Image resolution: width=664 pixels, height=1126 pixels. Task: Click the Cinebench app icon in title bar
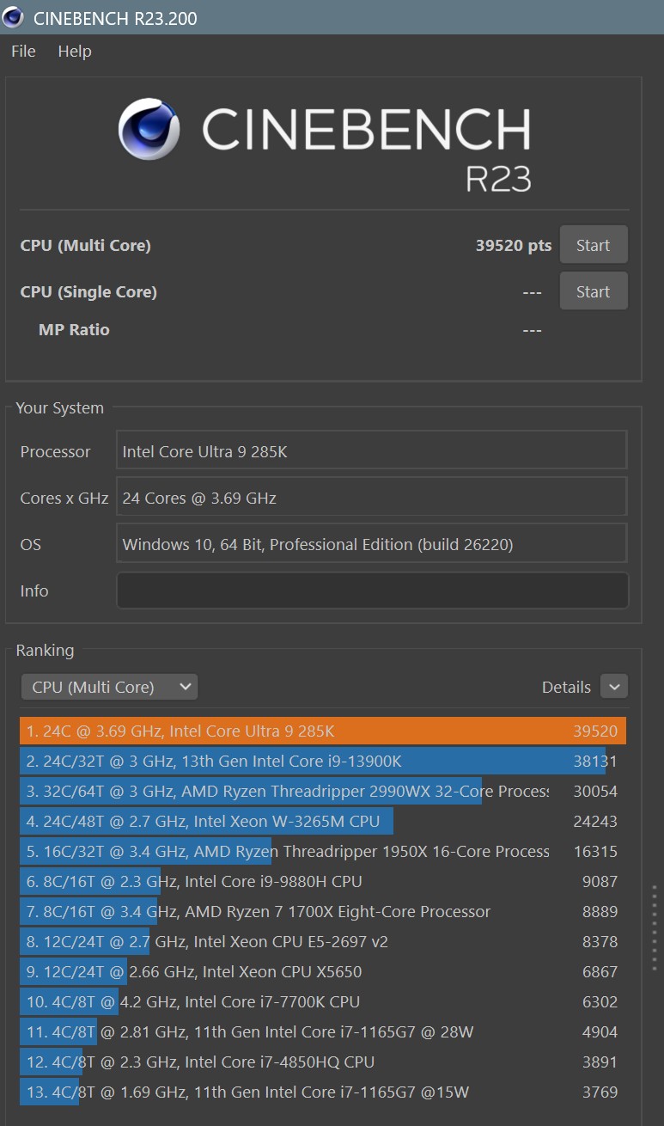tap(13, 17)
